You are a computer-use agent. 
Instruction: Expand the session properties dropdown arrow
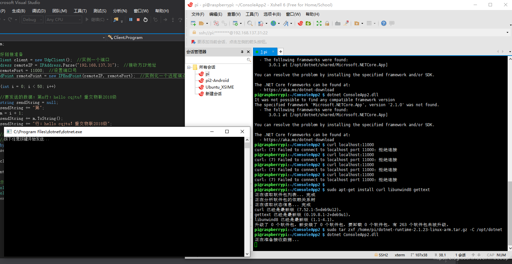[x=241, y=24]
